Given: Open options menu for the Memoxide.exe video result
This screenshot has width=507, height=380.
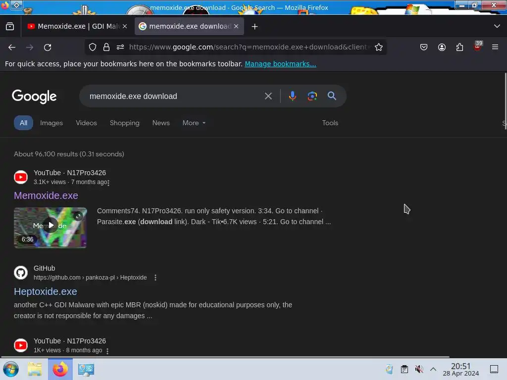Looking at the screenshot, I should point(108,183).
